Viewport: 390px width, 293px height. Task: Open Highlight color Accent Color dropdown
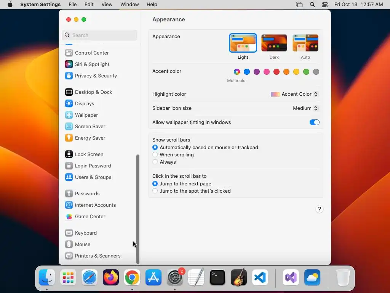click(x=294, y=94)
